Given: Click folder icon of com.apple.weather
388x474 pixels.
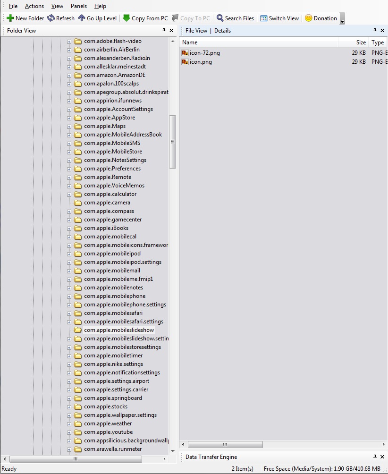Looking at the screenshot, I should [x=78, y=423].
